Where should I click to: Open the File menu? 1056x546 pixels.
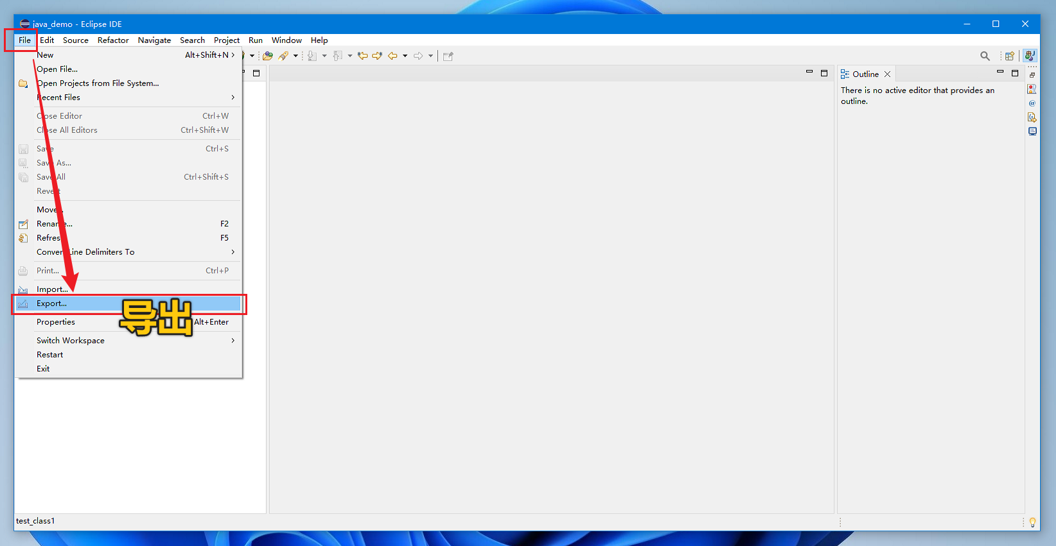click(24, 40)
